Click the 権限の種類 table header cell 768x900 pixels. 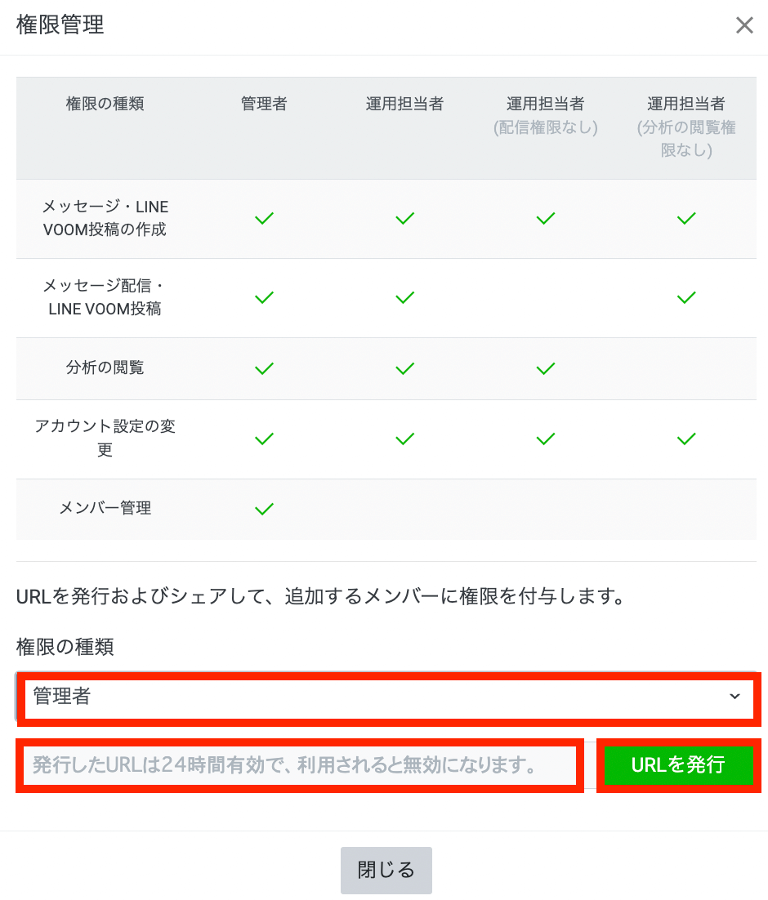(105, 105)
